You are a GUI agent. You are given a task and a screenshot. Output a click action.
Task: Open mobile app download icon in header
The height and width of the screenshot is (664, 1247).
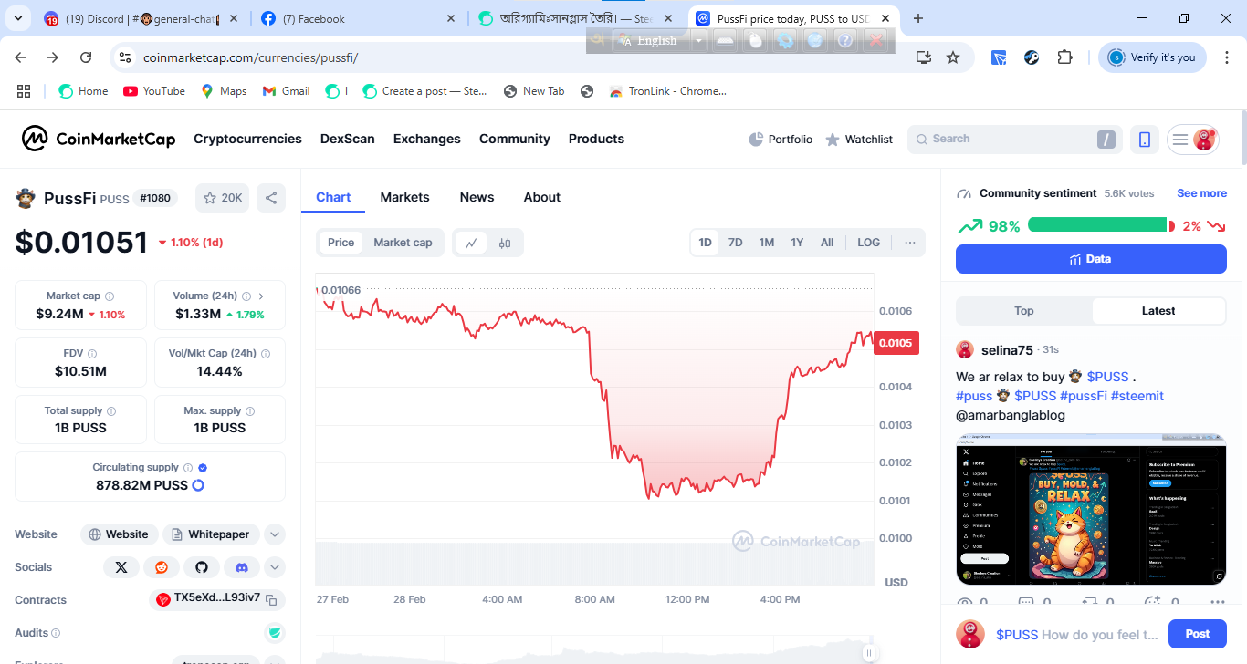(x=1144, y=140)
